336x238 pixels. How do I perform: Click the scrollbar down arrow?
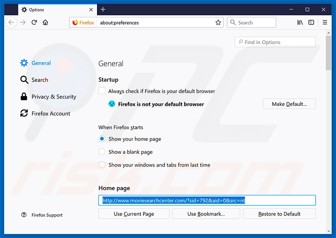(x=328, y=231)
